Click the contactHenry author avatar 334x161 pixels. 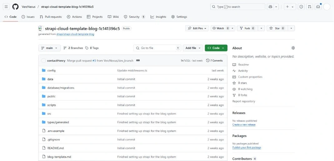[43, 61]
